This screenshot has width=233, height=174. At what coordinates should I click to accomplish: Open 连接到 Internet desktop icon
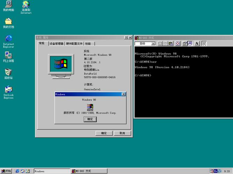coord(26,7)
